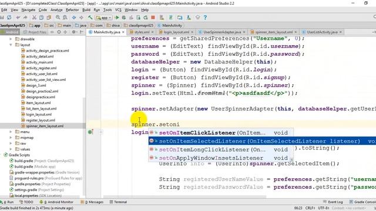This screenshot has width=376, height=211.
Task: Open the Navigate menu
Action: 28,10
